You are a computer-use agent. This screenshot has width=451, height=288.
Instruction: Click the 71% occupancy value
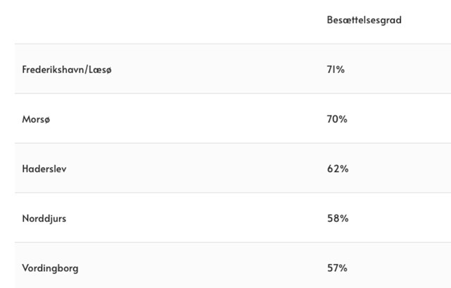(x=335, y=70)
